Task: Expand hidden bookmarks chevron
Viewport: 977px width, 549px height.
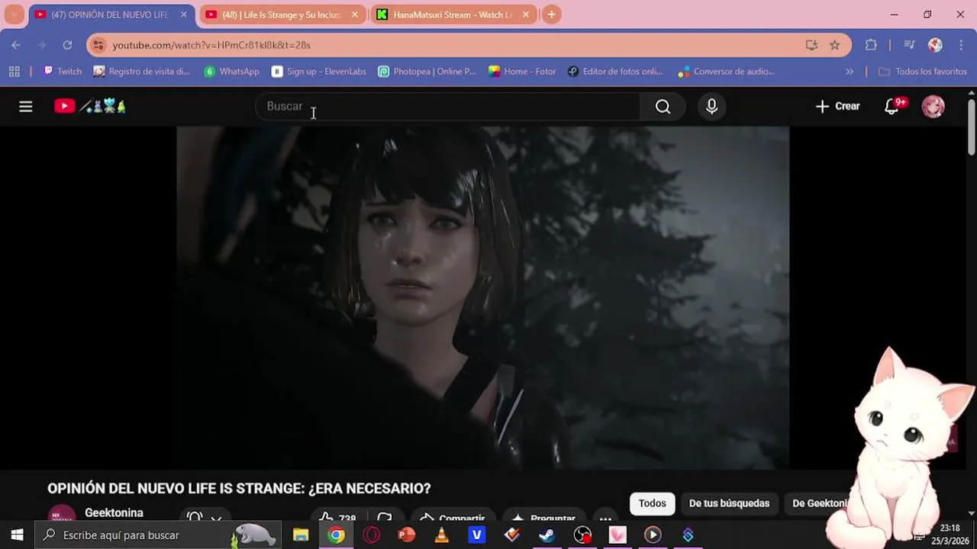Action: 850,72
